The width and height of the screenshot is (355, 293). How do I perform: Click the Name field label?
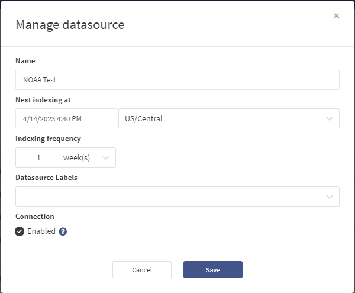(25, 61)
